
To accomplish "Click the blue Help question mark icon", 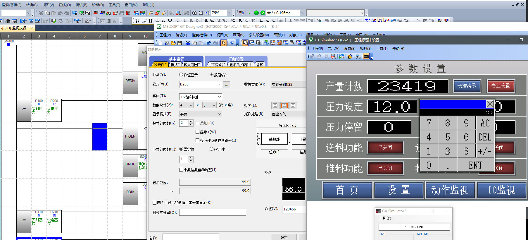I will coord(232,43).
